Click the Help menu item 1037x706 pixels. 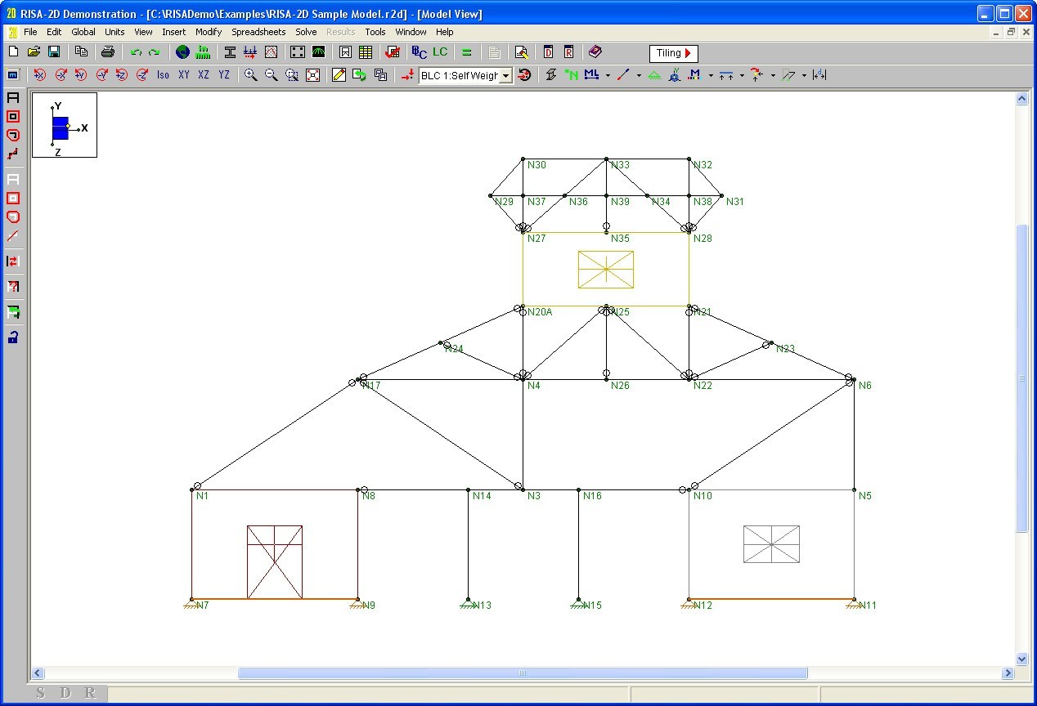click(444, 32)
